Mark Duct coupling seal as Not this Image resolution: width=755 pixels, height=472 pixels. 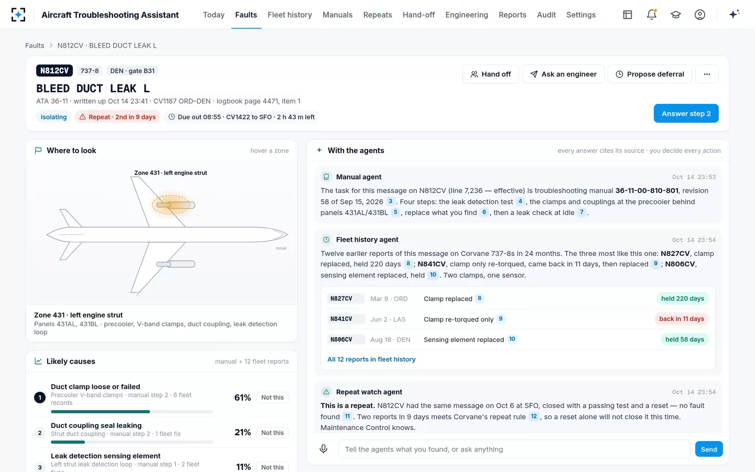[x=273, y=433]
